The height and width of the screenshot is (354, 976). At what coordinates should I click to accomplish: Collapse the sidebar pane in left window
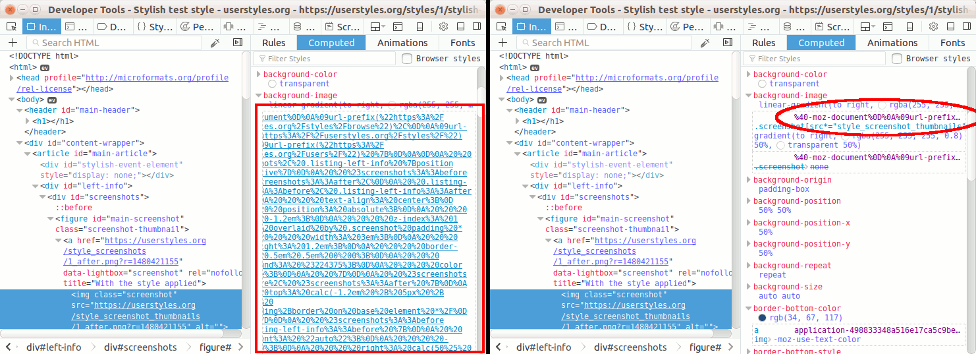237,43
